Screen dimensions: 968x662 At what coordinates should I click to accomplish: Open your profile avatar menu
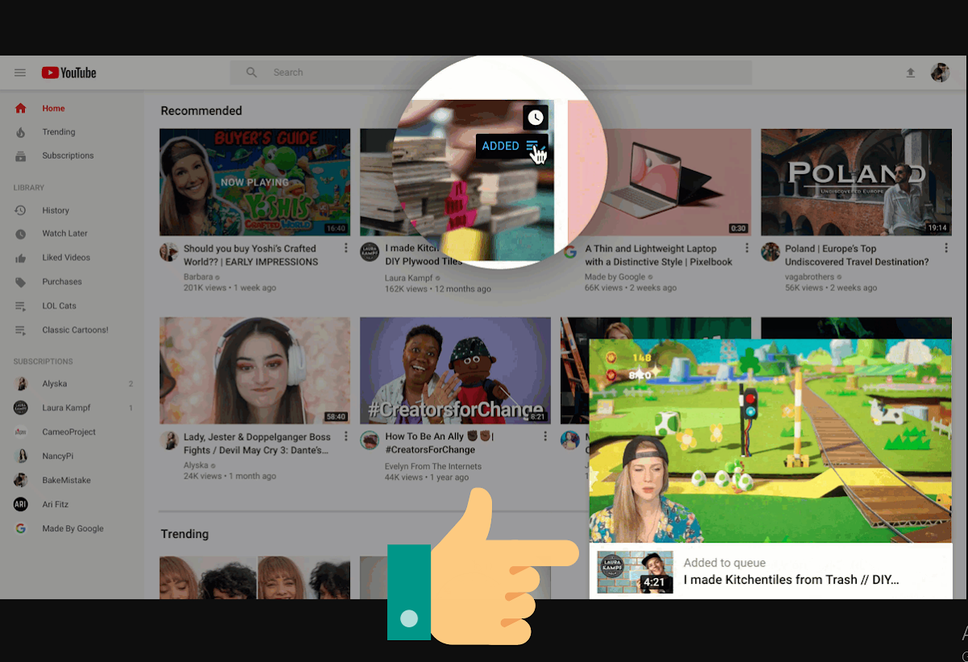click(x=941, y=72)
